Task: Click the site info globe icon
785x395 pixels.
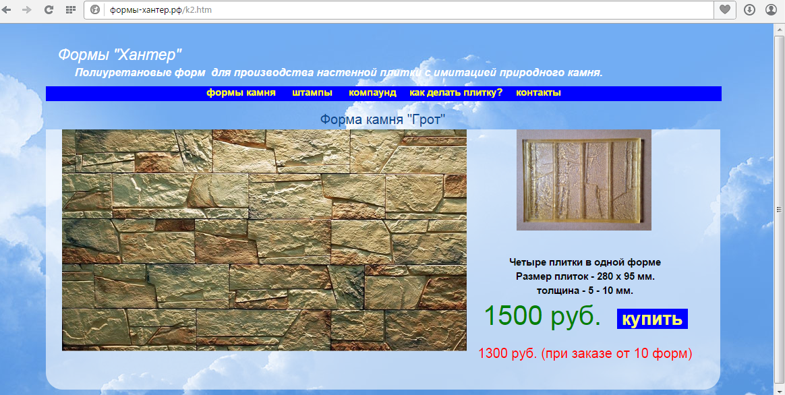Action: tap(95, 9)
